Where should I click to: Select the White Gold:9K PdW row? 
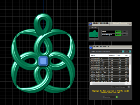click(x=109, y=72)
